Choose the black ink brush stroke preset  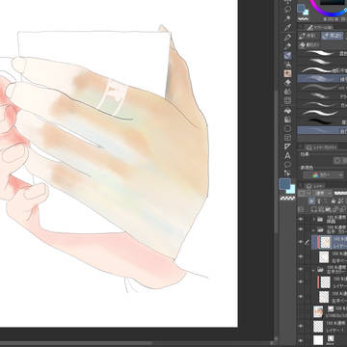pos(322,121)
